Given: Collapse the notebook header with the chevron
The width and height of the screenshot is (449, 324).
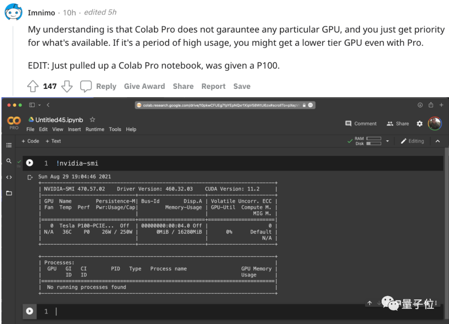Looking at the screenshot, I should (438, 141).
